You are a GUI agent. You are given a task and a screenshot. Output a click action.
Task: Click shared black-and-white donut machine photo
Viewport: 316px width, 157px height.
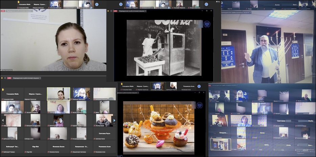164,48
